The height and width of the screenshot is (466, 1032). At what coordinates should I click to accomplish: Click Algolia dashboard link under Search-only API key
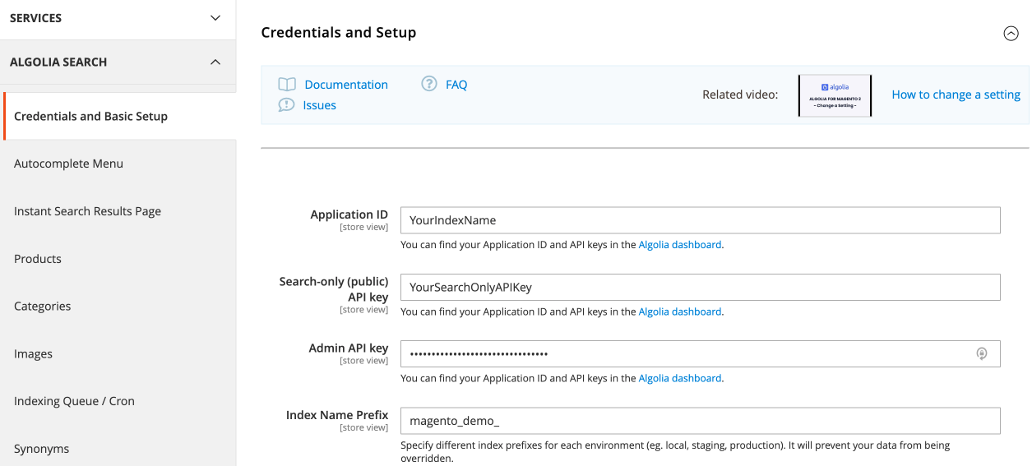click(680, 311)
